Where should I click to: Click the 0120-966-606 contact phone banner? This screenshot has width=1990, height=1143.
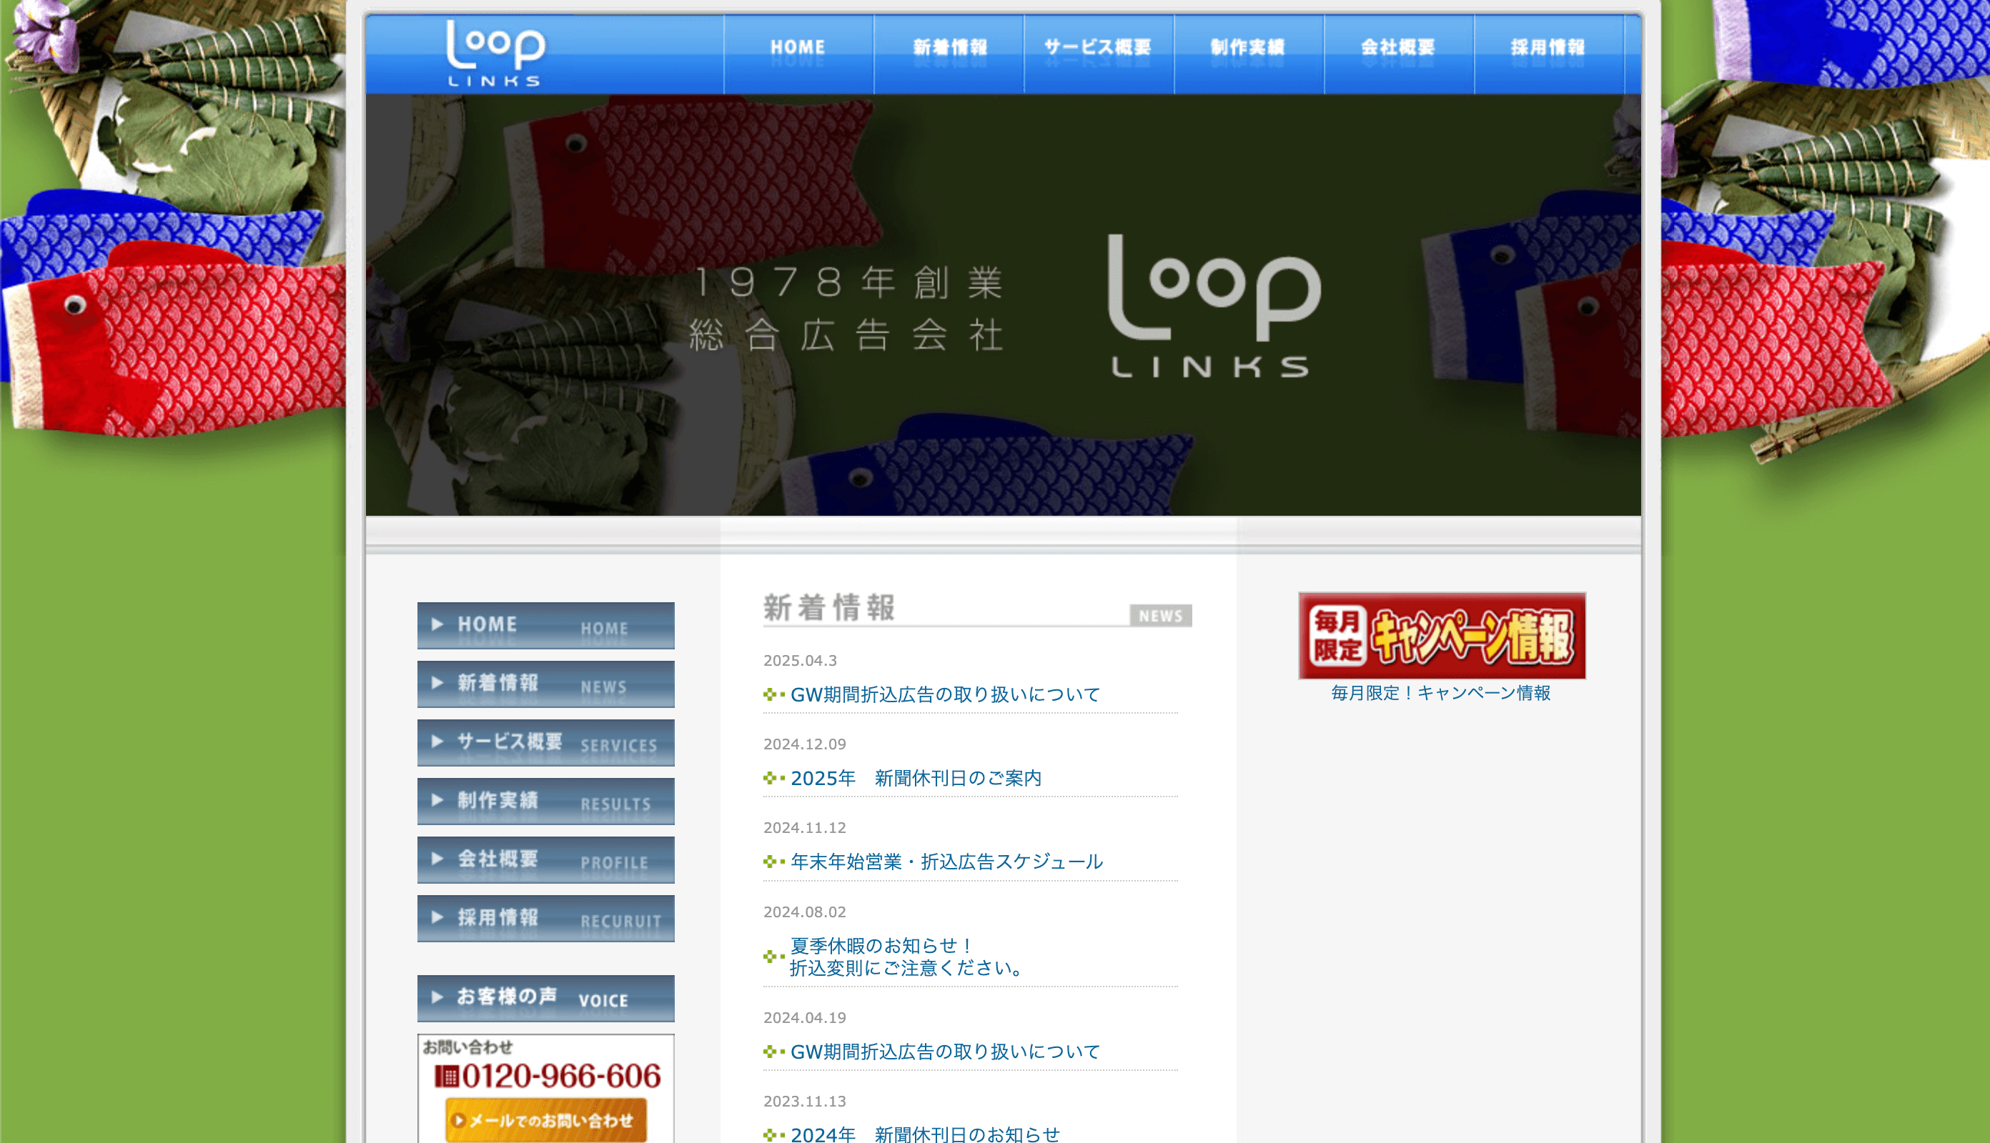pos(548,1075)
